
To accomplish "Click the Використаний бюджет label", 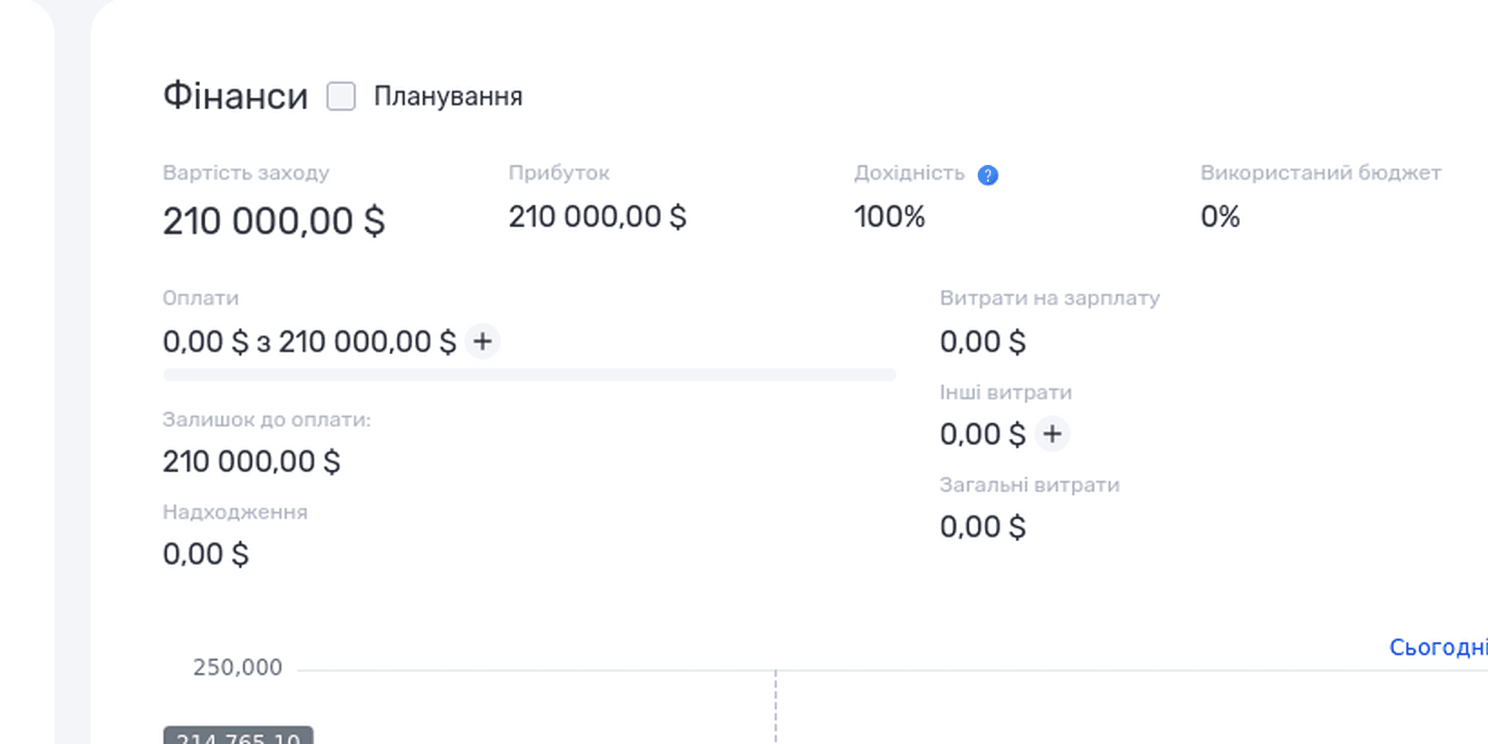I will 1321,173.
